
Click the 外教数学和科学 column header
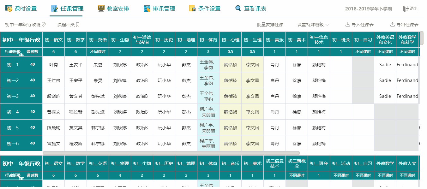tap(407, 40)
